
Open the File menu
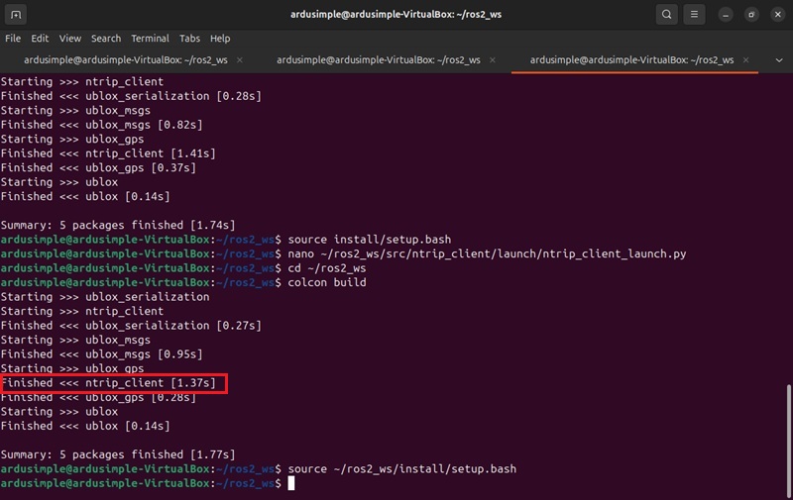coord(13,39)
